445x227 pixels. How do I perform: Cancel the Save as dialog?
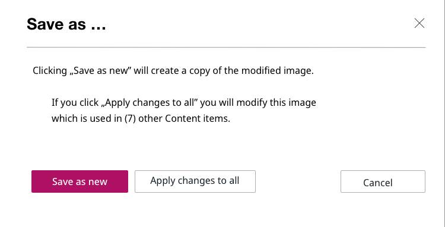click(x=383, y=181)
